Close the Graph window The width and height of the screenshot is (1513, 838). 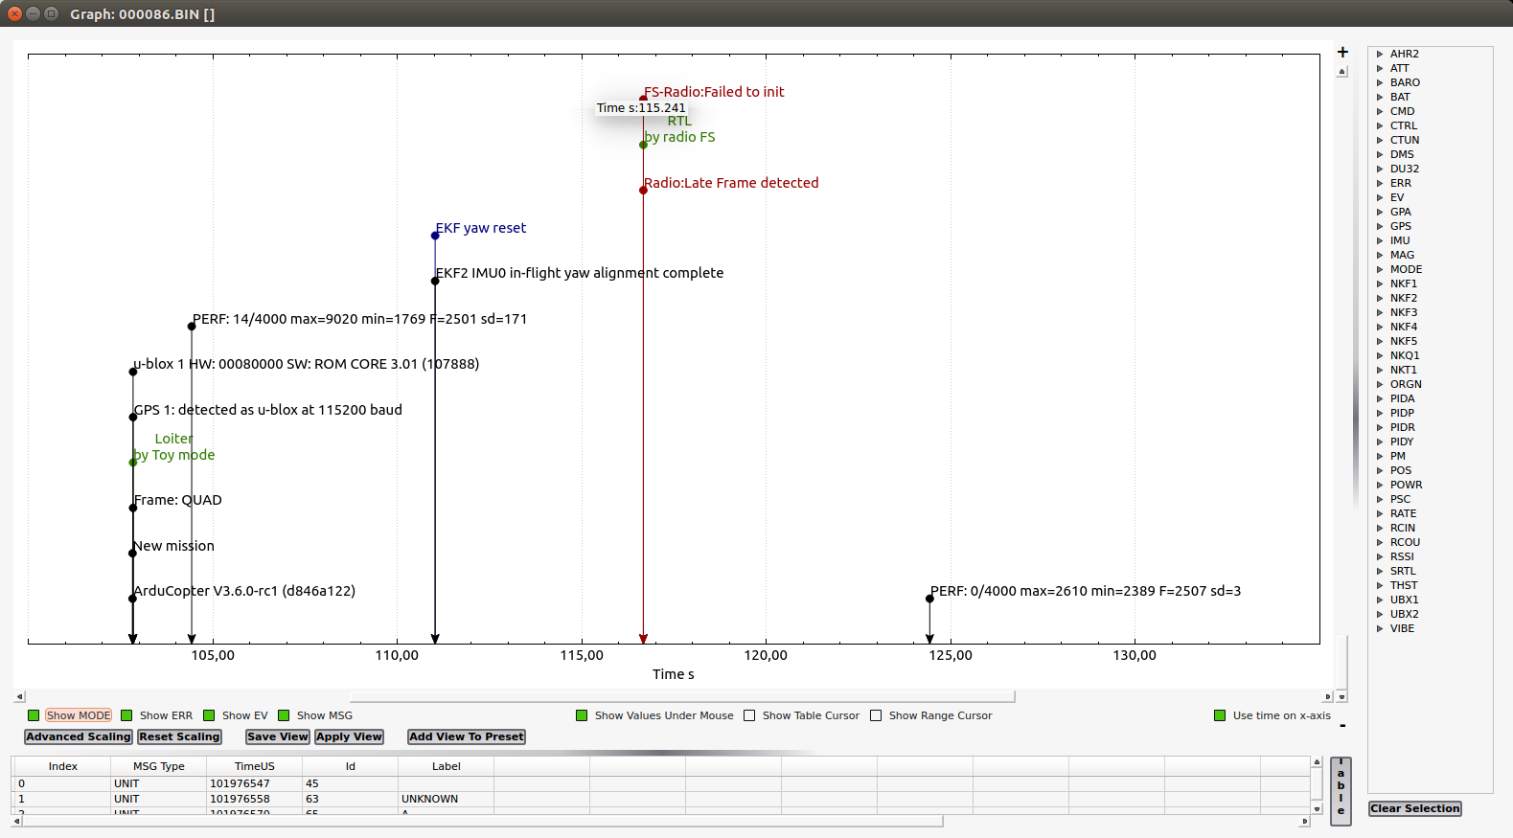[14, 13]
